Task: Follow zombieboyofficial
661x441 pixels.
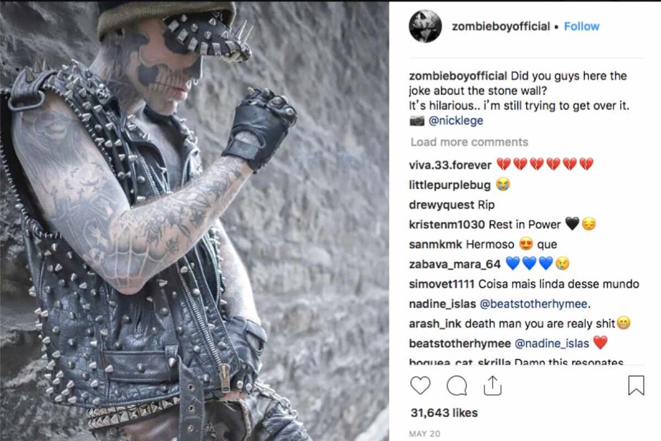Action: [x=582, y=26]
